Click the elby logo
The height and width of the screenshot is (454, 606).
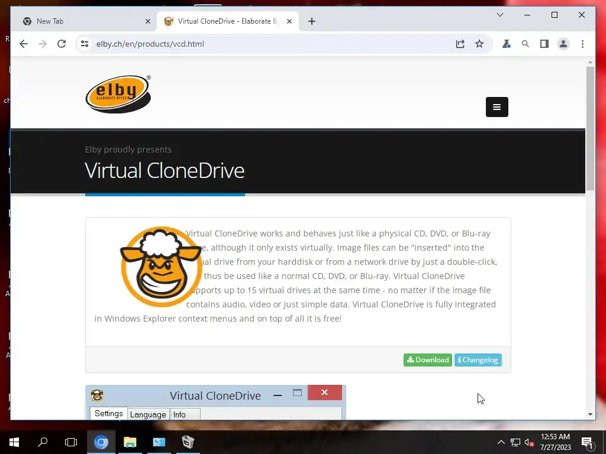(118, 94)
